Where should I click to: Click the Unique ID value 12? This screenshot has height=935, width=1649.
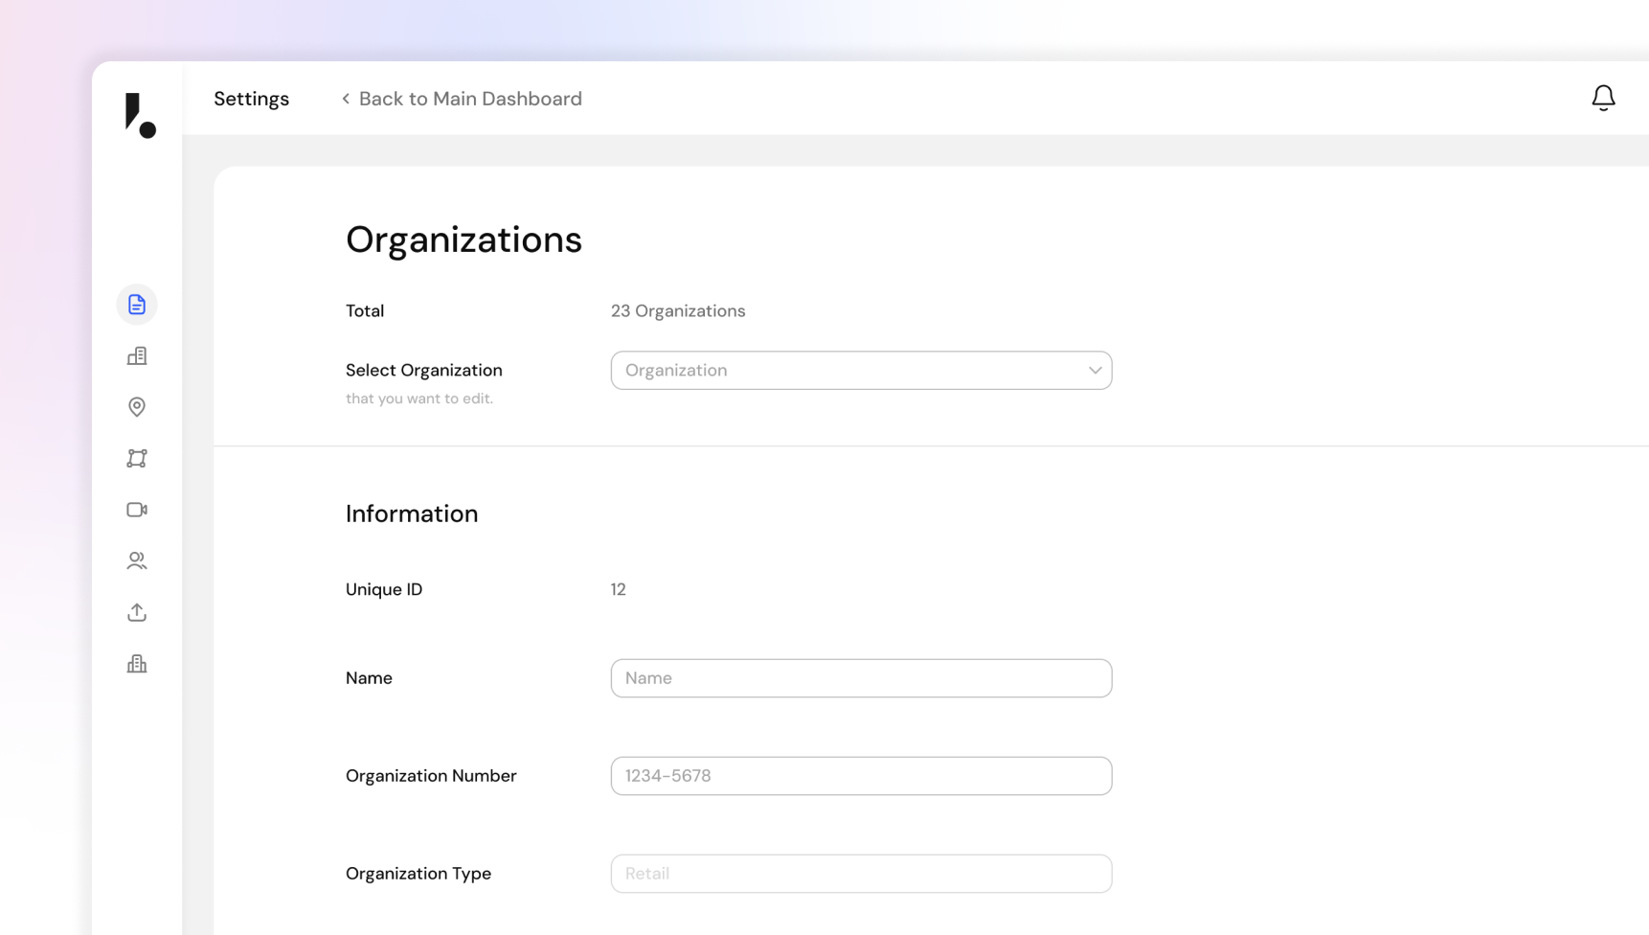(x=619, y=590)
